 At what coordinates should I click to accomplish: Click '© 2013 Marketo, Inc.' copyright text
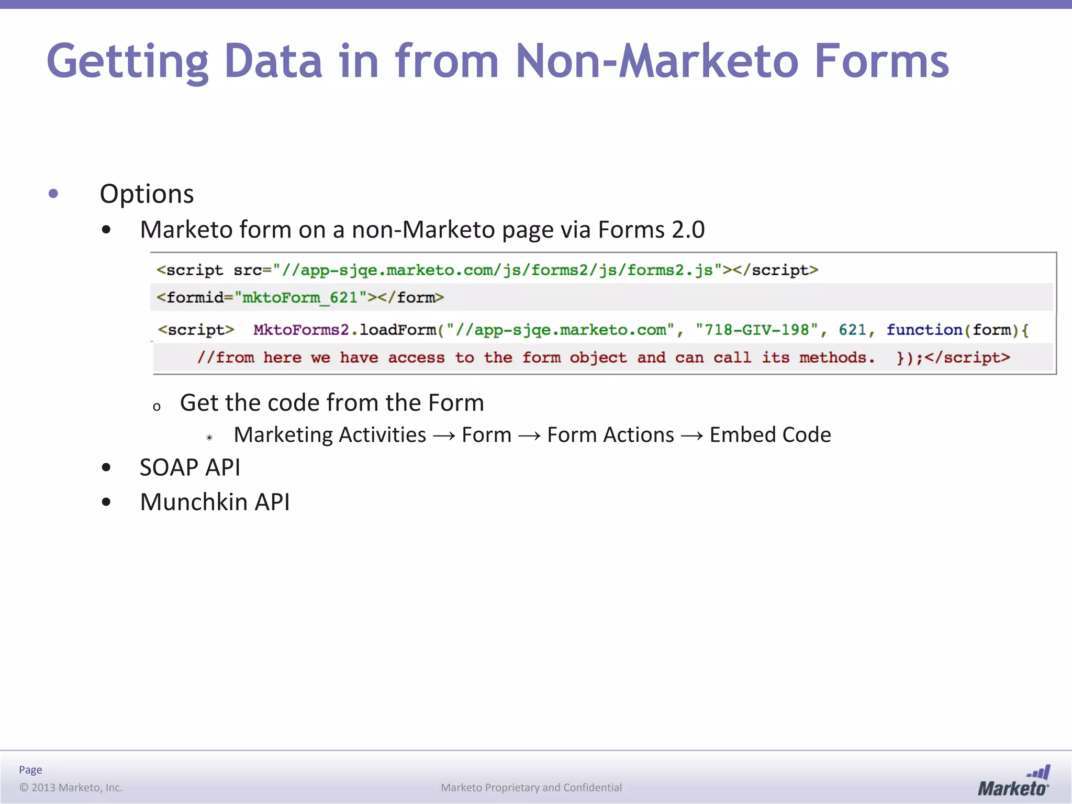point(71,788)
